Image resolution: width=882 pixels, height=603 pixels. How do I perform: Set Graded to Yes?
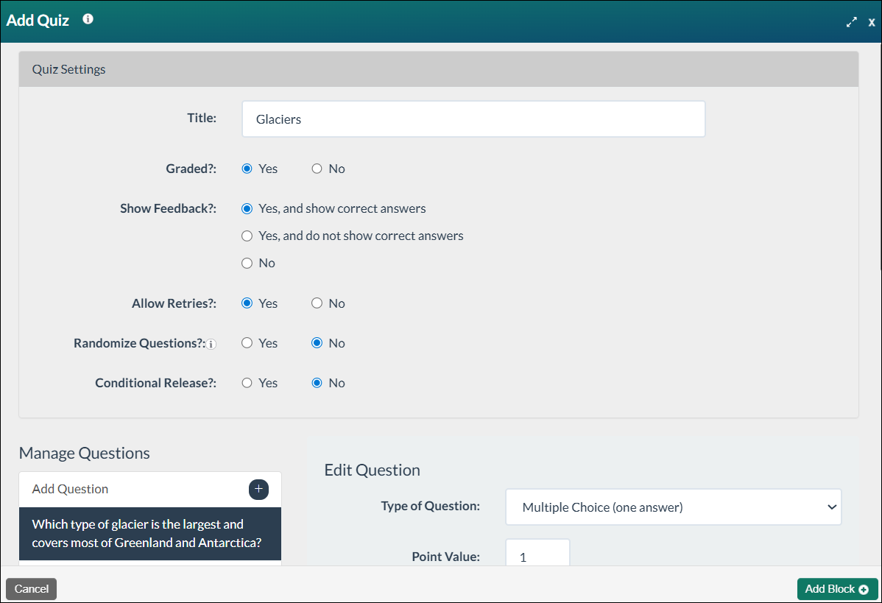[247, 168]
